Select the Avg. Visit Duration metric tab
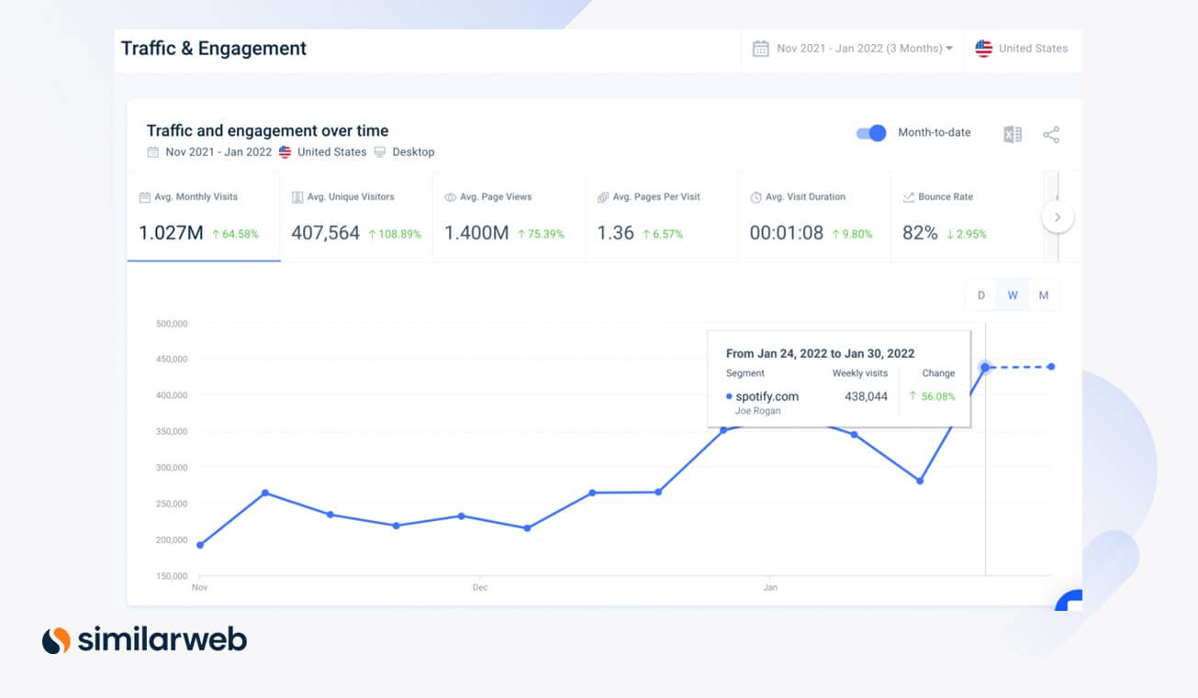 point(814,216)
